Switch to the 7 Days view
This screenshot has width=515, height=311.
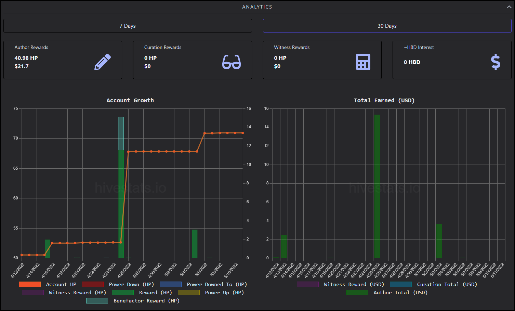coord(128,26)
